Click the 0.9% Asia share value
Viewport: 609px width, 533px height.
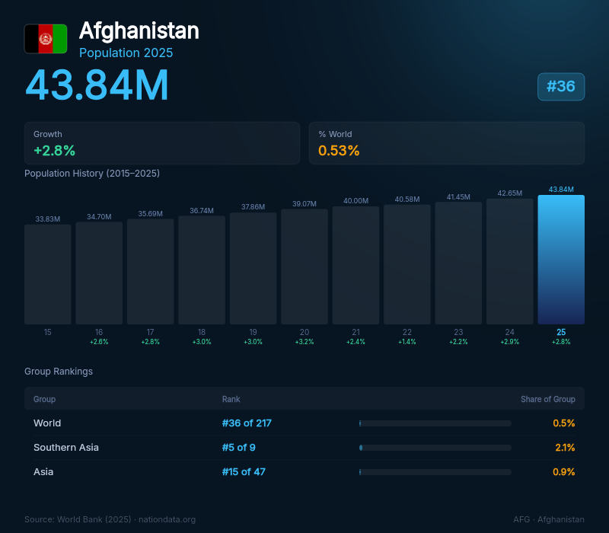click(564, 472)
